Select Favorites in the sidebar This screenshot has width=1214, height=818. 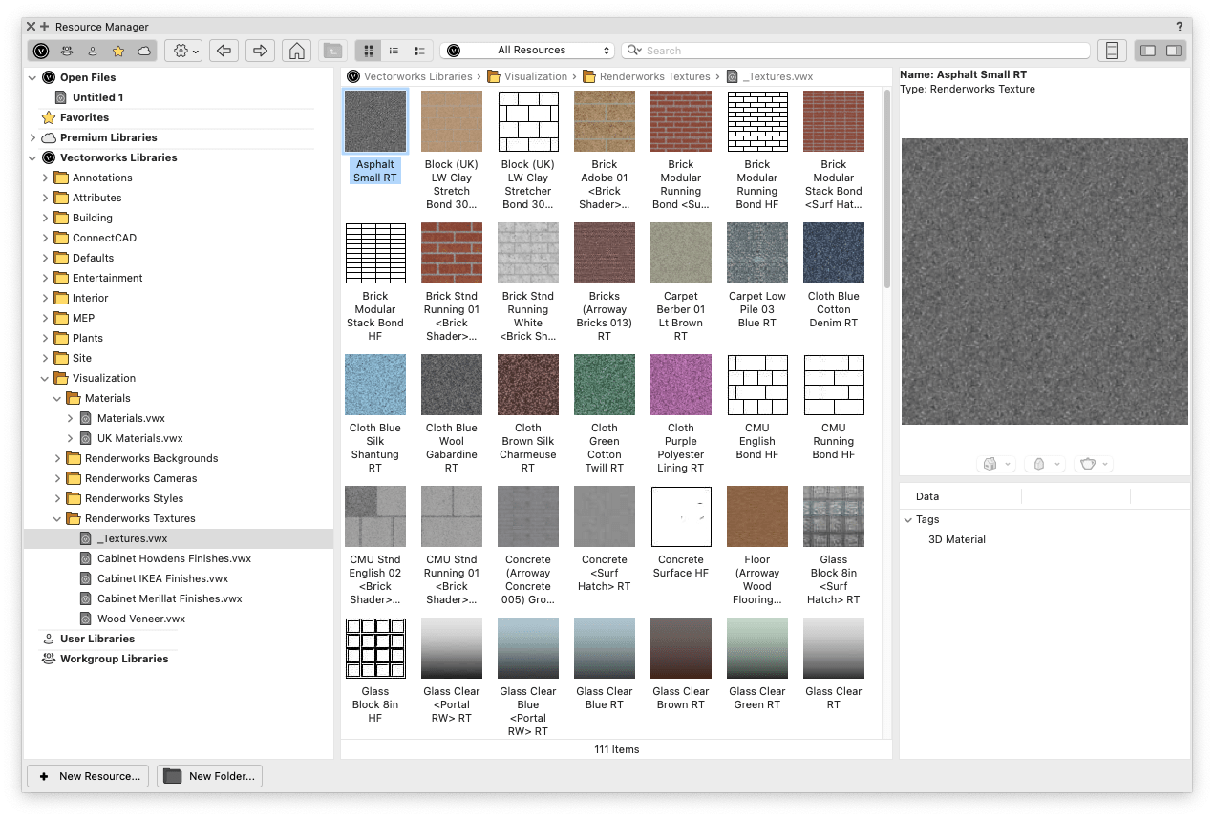(84, 117)
